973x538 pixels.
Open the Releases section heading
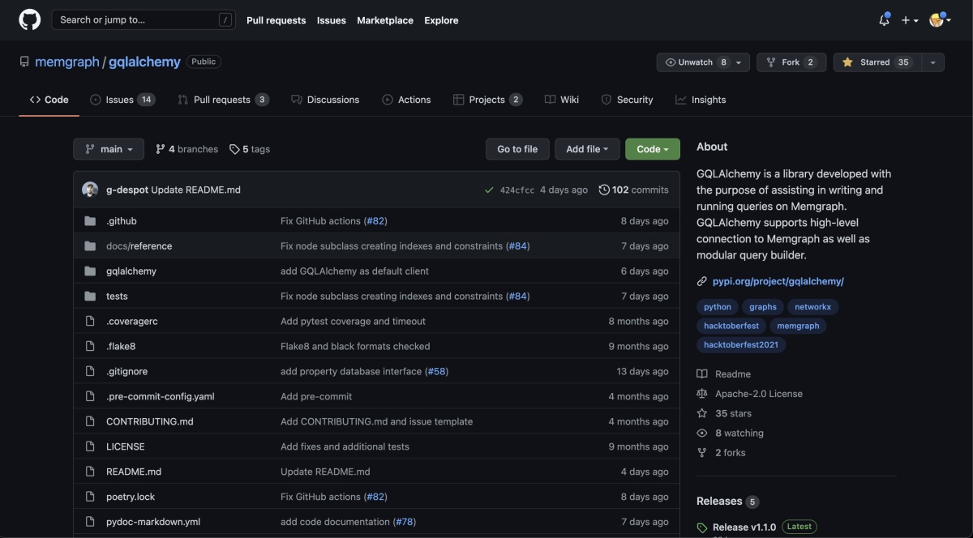coord(719,502)
